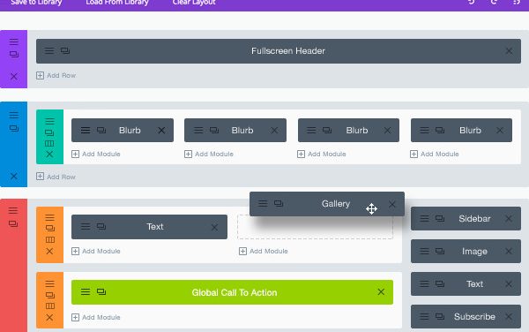Clone the red section
Image resolution: width=529 pixels, height=332 pixels.
pyautogui.click(x=13, y=223)
